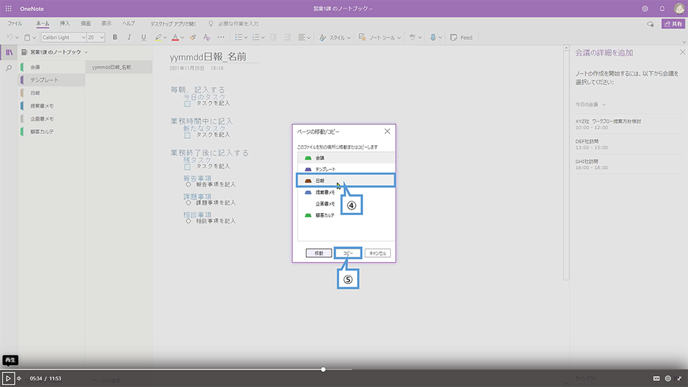Image resolution: width=688 pixels, height=387 pixels.
Task: Exit fullscreen in the video player
Action: (x=679, y=378)
